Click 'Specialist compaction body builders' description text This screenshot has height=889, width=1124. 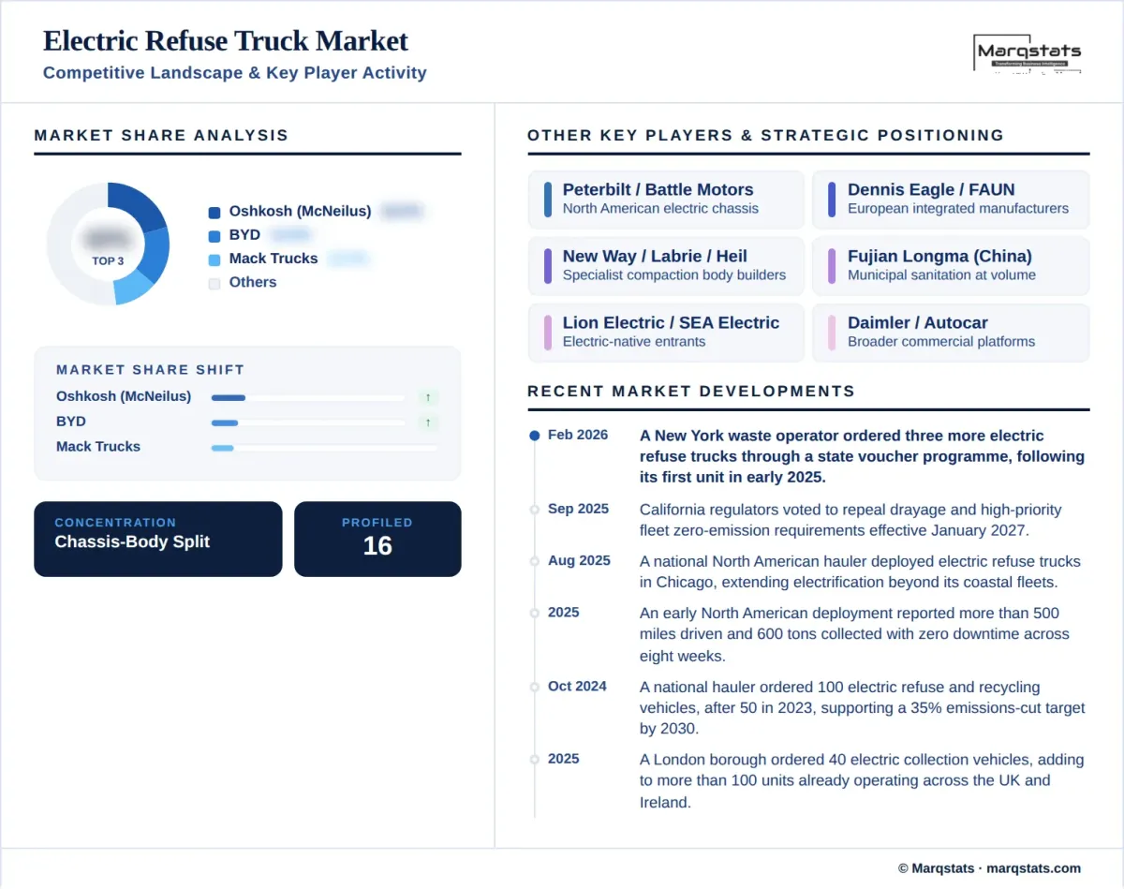pyautogui.click(x=674, y=275)
